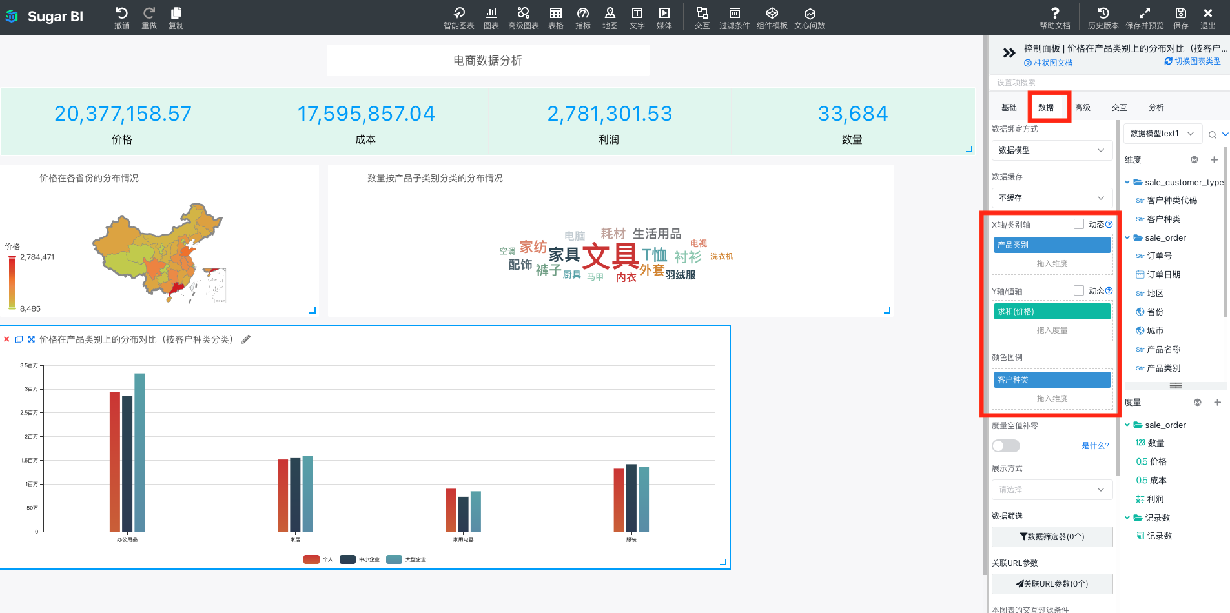Select the media (媒体) toolbar icon
The image size is (1230, 613).
click(x=664, y=13)
